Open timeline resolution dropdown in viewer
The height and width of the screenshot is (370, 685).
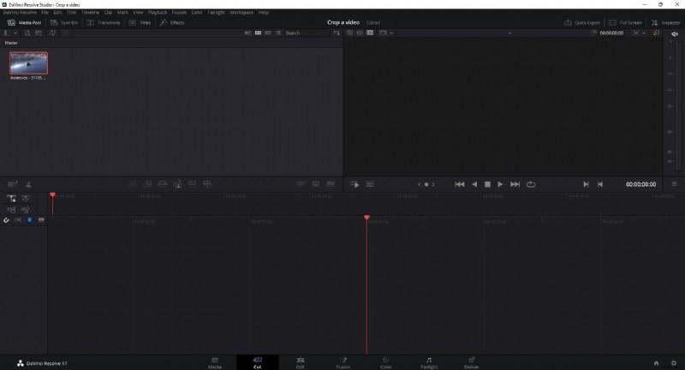point(386,33)
